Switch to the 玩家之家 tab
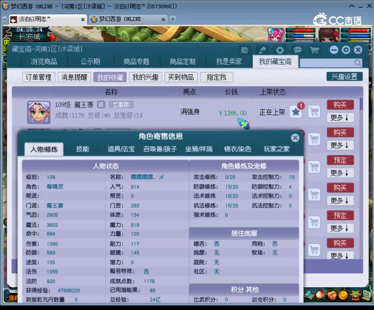Viewport: 374px width, 310px height. (277, 149)
